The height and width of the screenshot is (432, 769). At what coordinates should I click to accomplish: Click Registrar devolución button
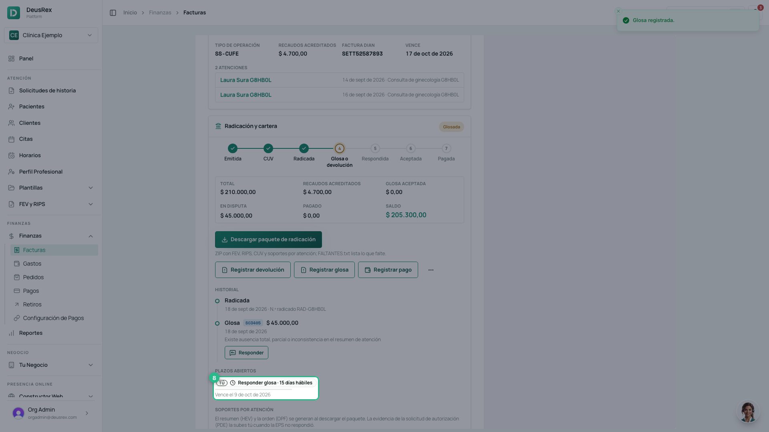pyautogui.click(x=253, y=270)
